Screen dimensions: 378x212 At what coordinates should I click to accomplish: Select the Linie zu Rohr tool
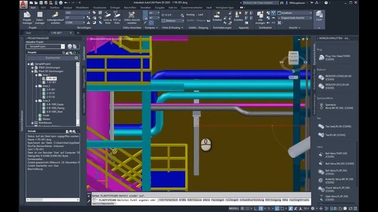(x=107, y=18)
